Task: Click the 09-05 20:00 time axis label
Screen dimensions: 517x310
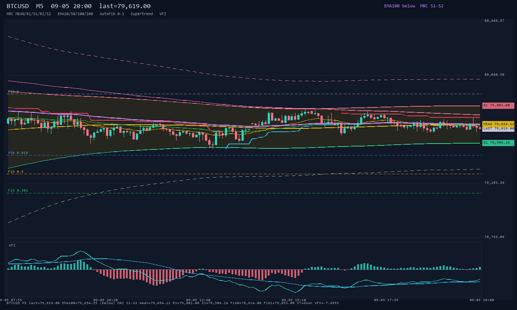Action: (x=482, y=300)
